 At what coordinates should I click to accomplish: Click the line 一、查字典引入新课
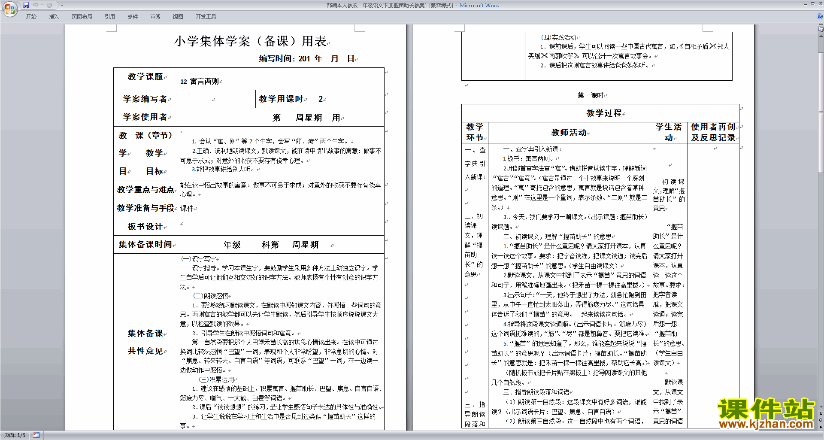click(x=531, y=149)
